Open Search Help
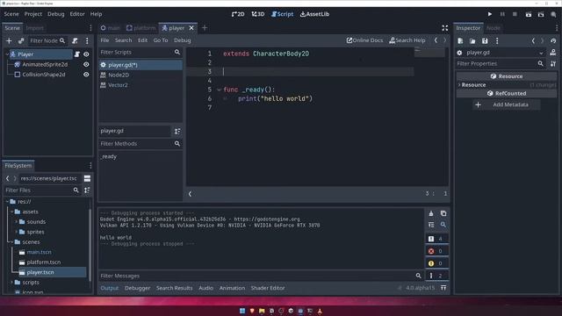This screenshot has width=562, height=316. tap(407, 40)
